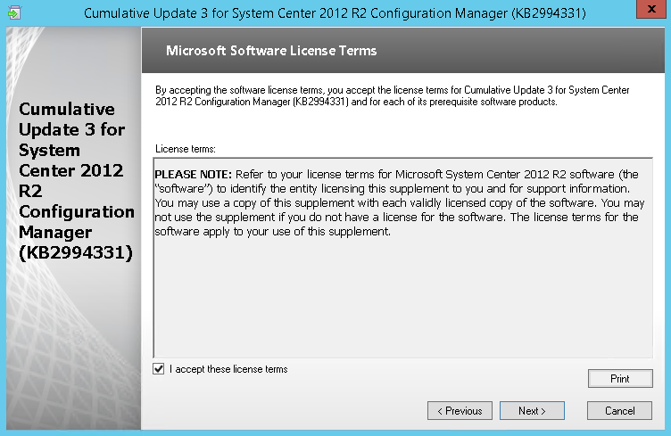Click the sidebar Cumulative Update 3 title text

76,180
